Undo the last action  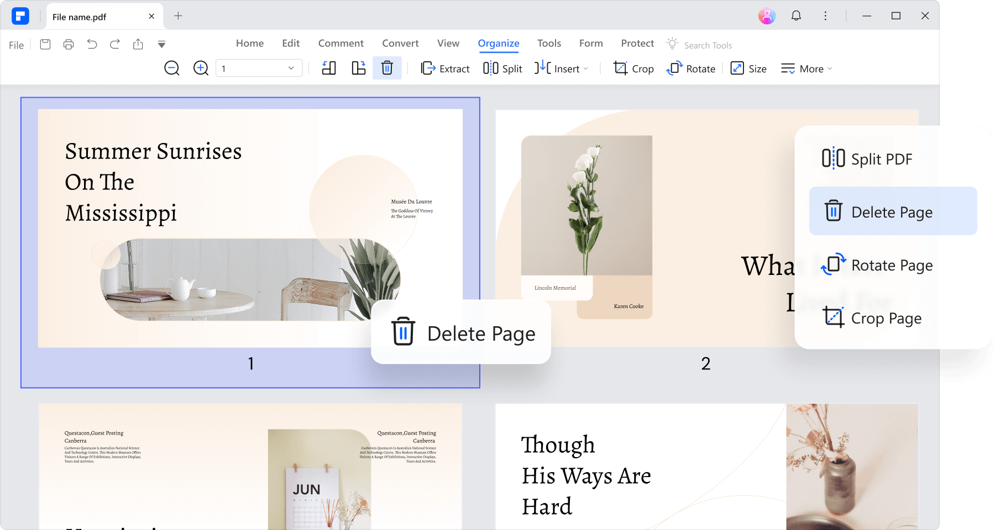[x=92, y=44]
